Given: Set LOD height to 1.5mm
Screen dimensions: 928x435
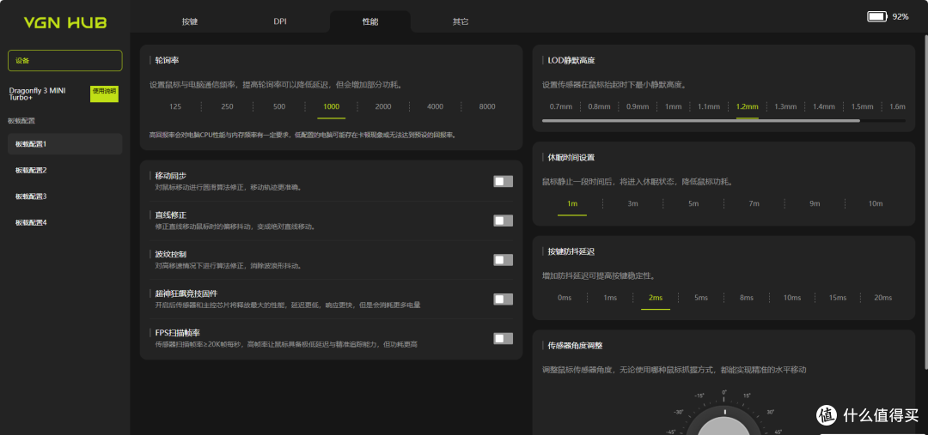Looking at the screenshot, I should click(862, 107).
